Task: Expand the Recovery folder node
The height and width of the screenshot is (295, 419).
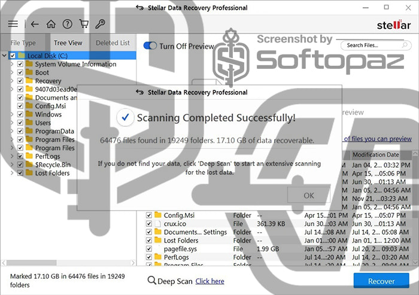Action: click(x=12, y=81)
